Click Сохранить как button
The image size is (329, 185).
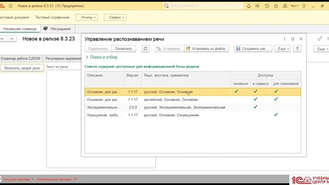tap(253, 49)
